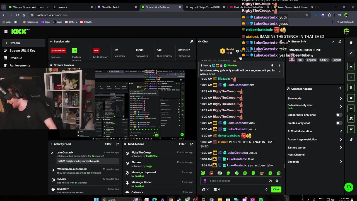Toggle the Multistream OFF indicator
The height and width of the screenshot is (201, 357).
96,51
